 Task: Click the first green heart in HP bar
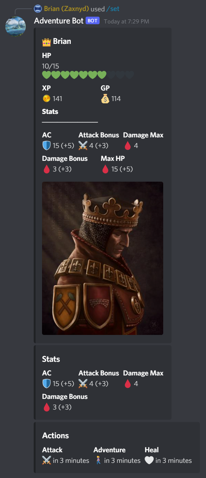click(x=47, y=75)
